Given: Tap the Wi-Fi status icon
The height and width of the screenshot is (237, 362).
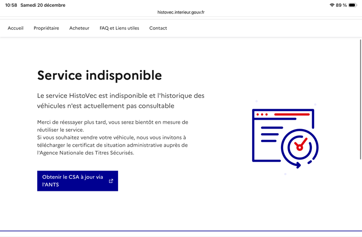Looking at the screenshot, I should (332, 5).
